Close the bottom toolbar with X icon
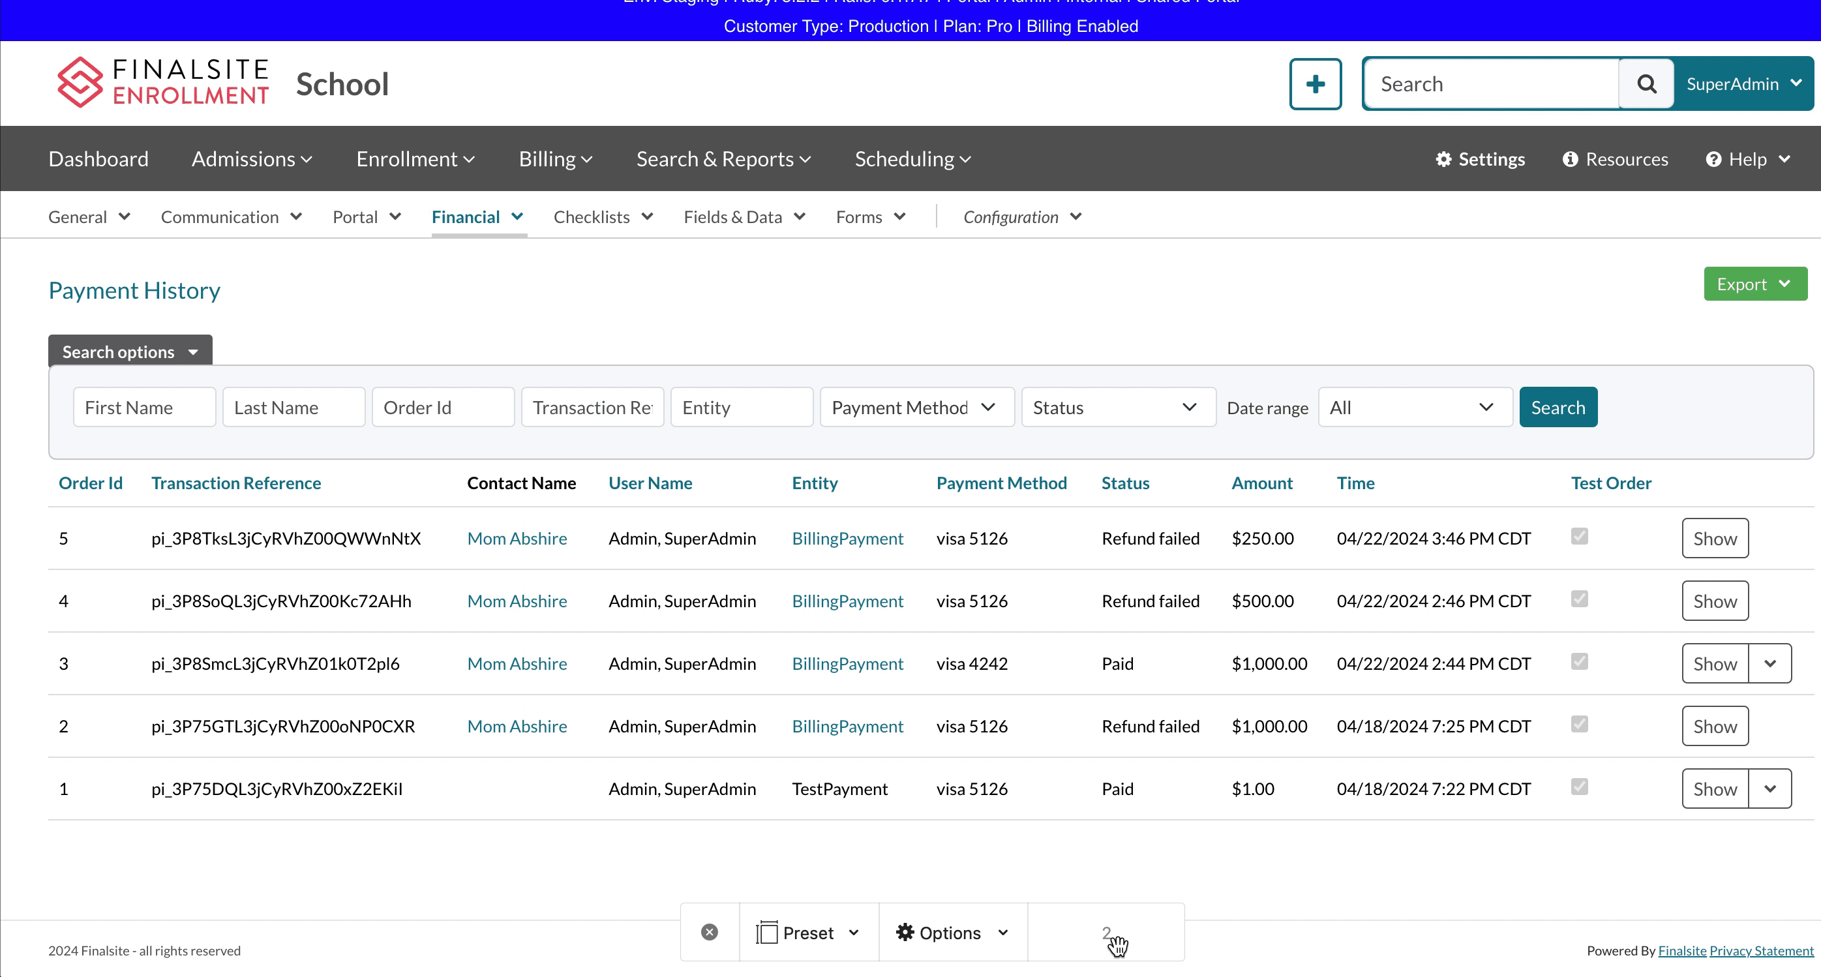1821x977 pixels. (x=709, y=933)
